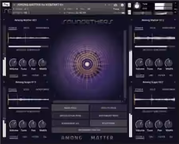
Task: Go to next sound in Among Matter 001
Action: point(47,20)
